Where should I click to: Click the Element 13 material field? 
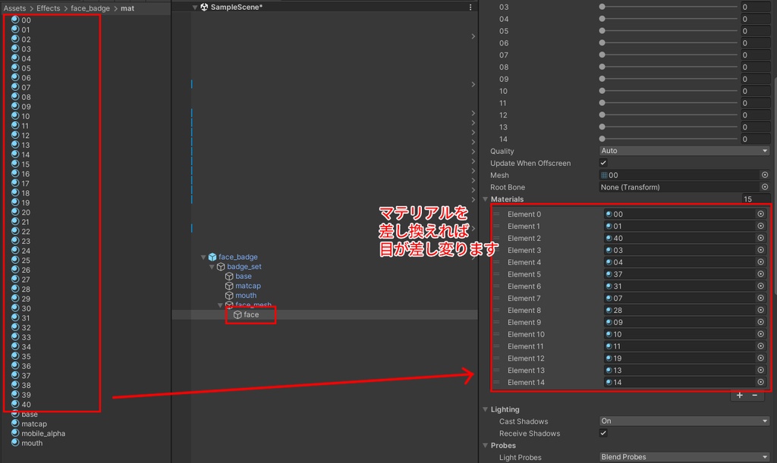[679, 370]
